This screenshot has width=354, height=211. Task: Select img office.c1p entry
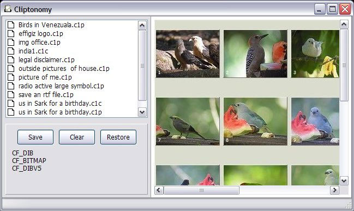click(x=39, y=42)
